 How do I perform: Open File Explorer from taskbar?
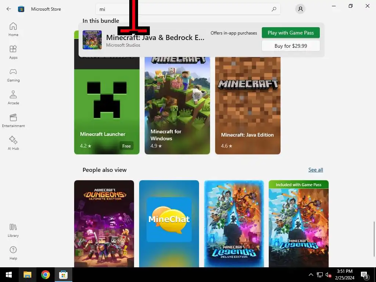click(x=27, y=275)
